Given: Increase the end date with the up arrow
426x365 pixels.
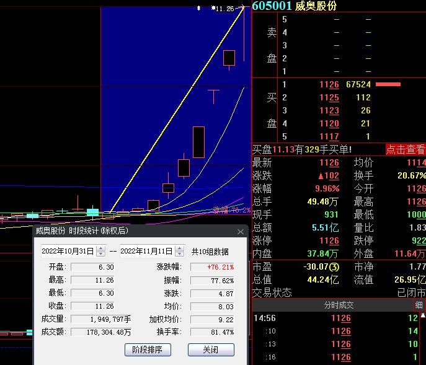Looking at the screenshot, I should [179, 248].
